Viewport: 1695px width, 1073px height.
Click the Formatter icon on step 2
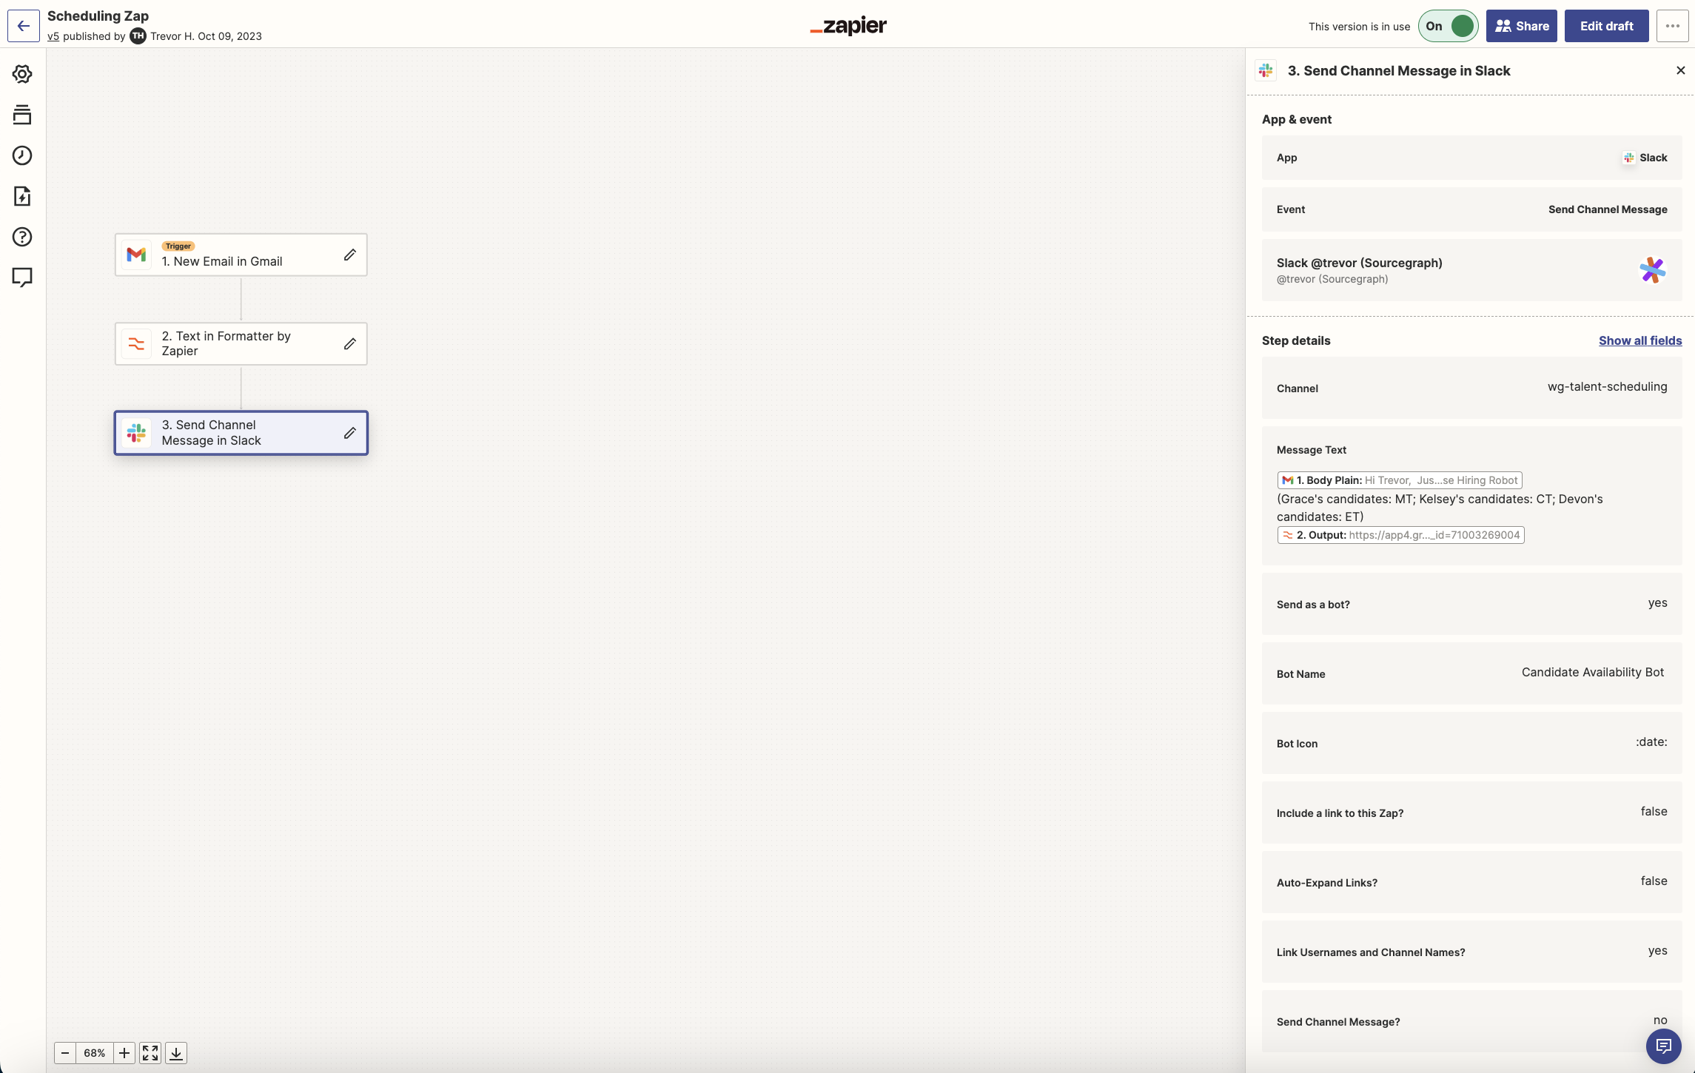coord(136,343)
